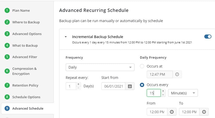215x118 pixels.
Task: Click the step 2 green circle icon
Action: pos(7,22)
